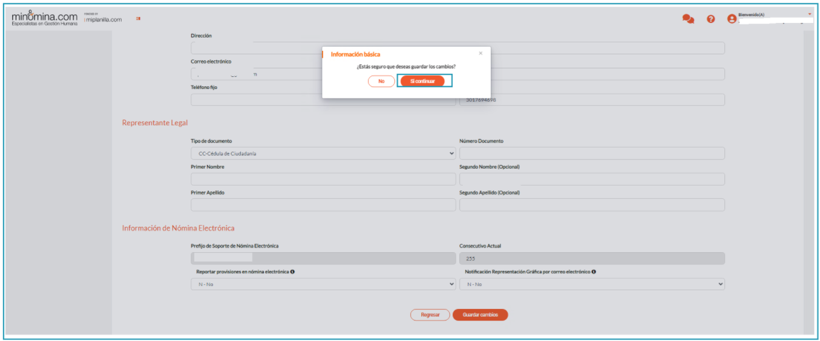Image resolution: width=820 pixels, height=341 pixels.
Task: Click info icon beside Notificación Representación Gráfica label
Action: (x=594, y=272)
